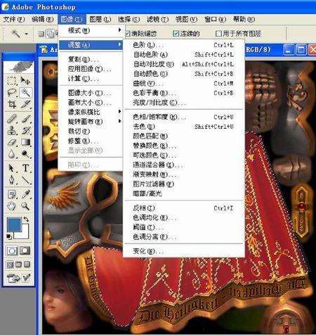This screenshot has height=335, width=316.
Task: Toggle the 消除锯齿 (anti-alias) checkbox
Action: click(x=128, y=34)
